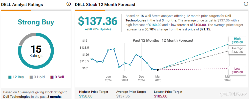Viewport: 249px width, 99px height.
Task: Click the black Mar 2025 chart point
Action: click(x=157, y=70)
